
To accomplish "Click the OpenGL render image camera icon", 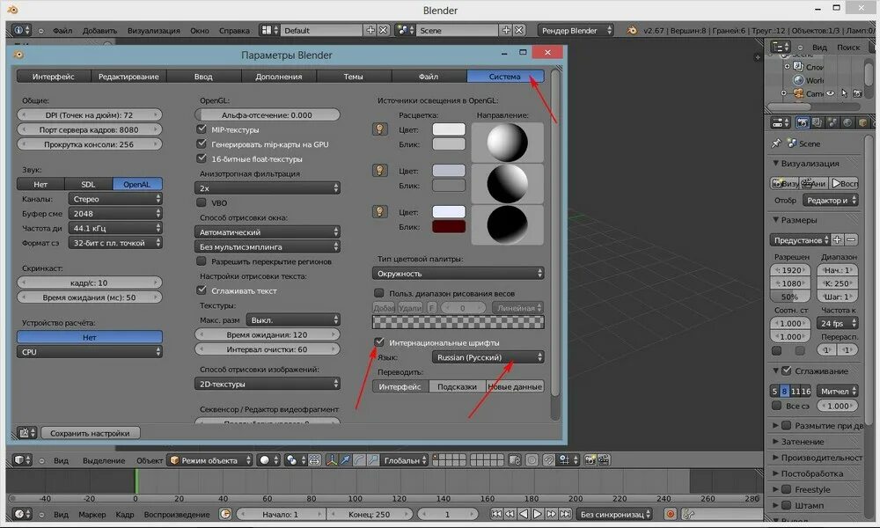I will (590, 460).
